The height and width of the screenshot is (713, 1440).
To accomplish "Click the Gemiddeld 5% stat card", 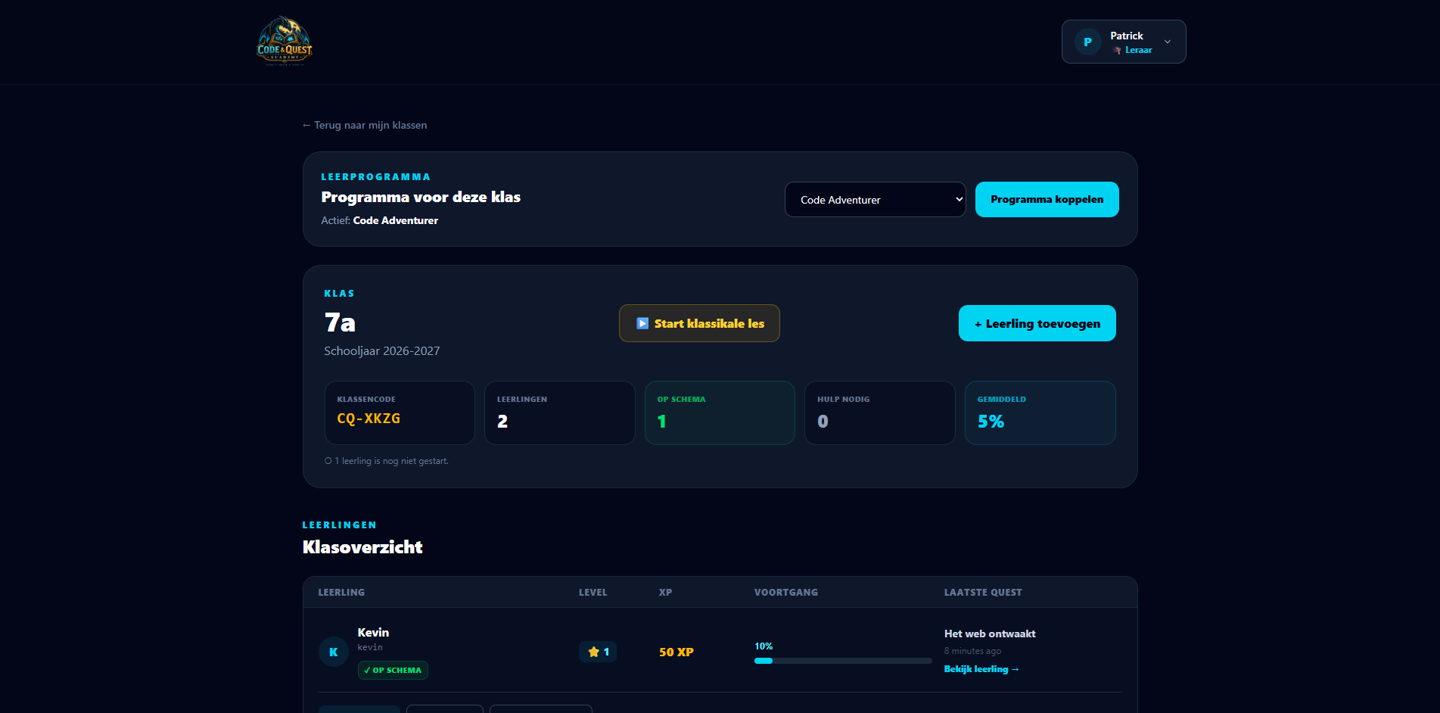I will tap(1040, 413).
